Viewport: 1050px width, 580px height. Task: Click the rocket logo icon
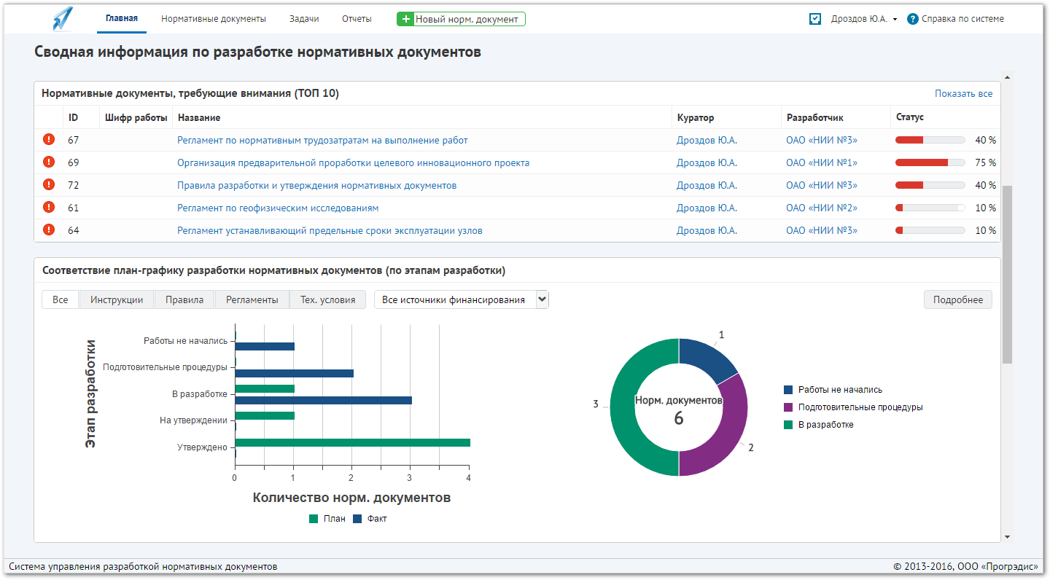tap(63, 18)
